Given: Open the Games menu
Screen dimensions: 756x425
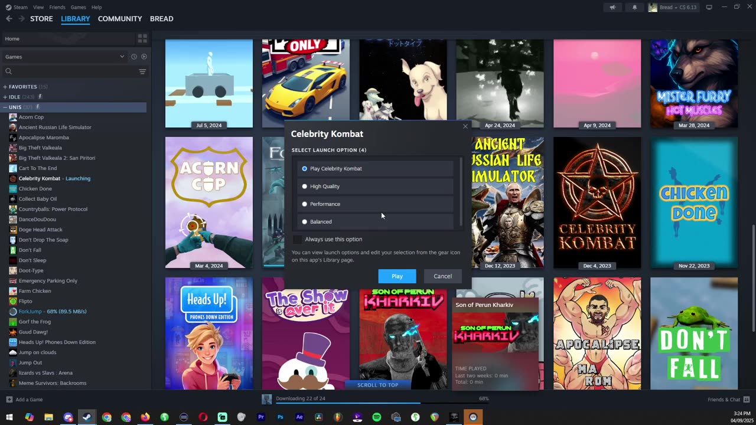Looking at the screenshot, I should pyautogui.click(x=78, y=7).
